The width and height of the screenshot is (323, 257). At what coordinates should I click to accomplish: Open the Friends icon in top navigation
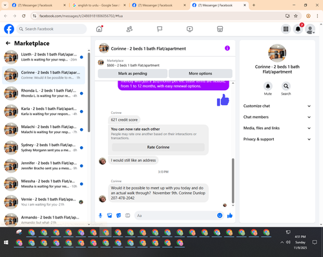click(x=129, y=29)
